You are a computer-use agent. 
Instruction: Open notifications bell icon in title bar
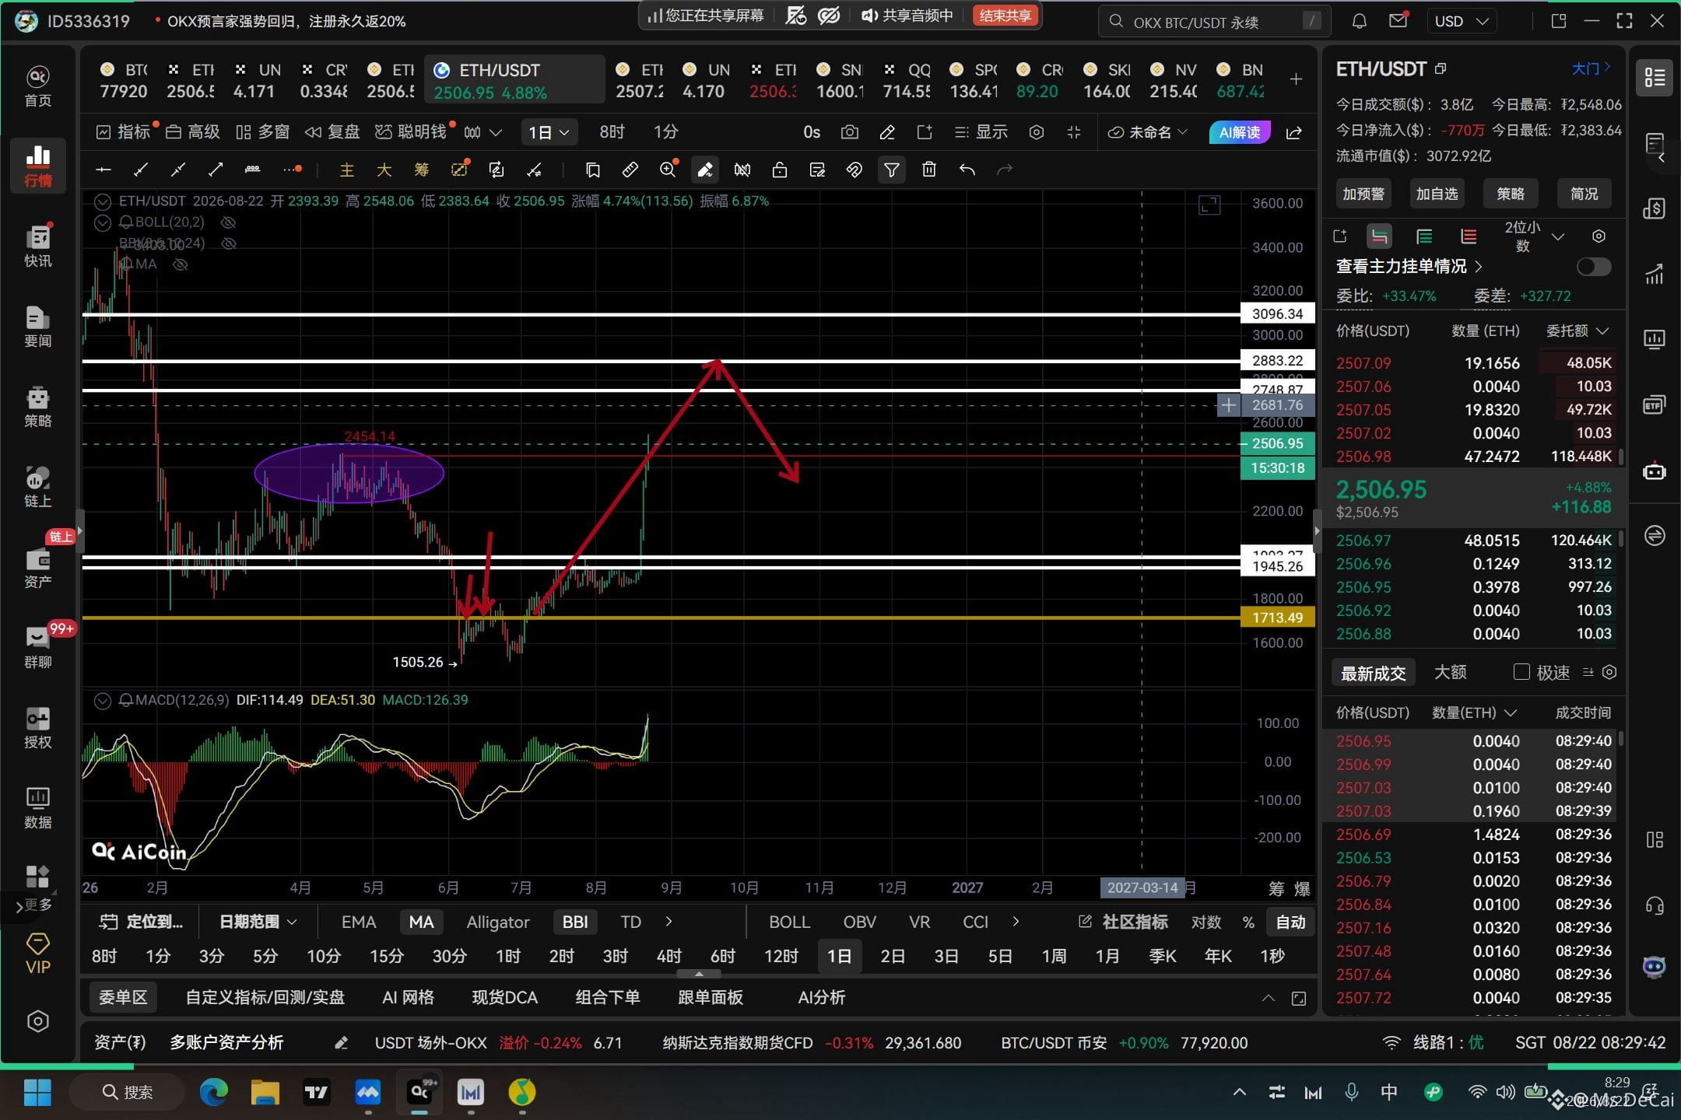click(x=1359, y=21)
